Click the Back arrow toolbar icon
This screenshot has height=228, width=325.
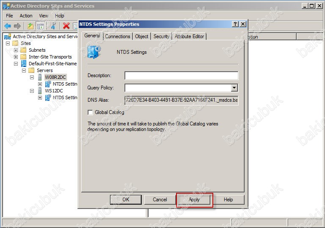click(8, 26)
